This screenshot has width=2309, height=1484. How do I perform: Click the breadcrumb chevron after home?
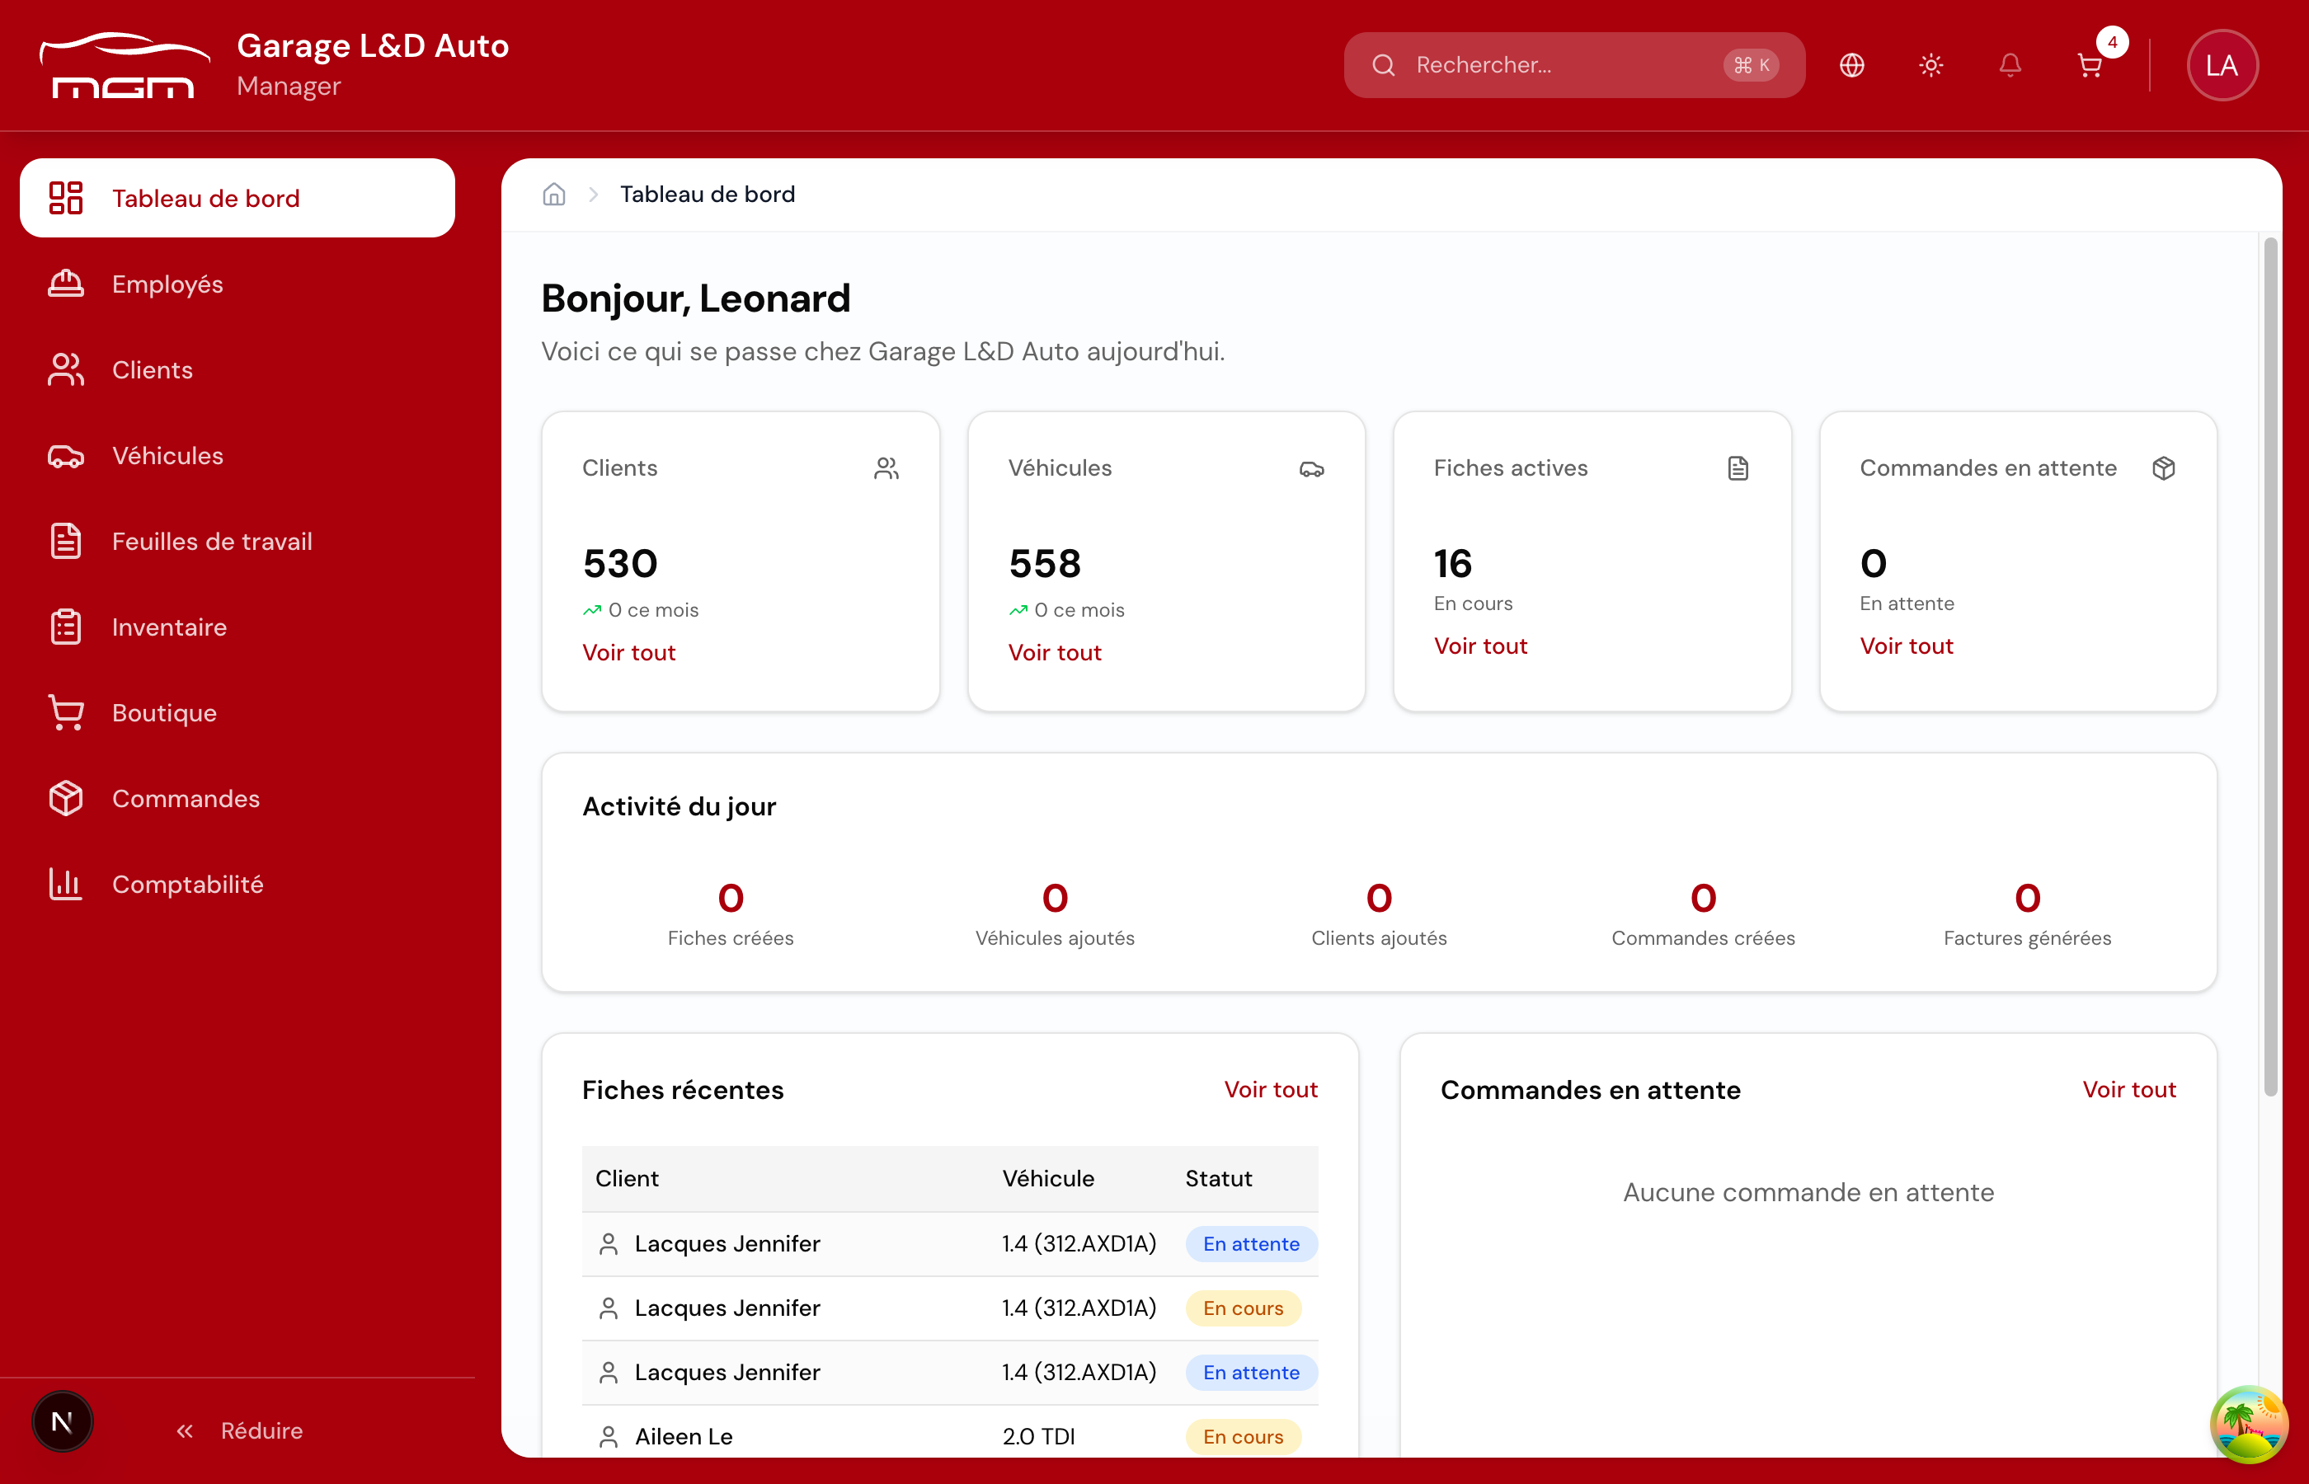(594, 194)
